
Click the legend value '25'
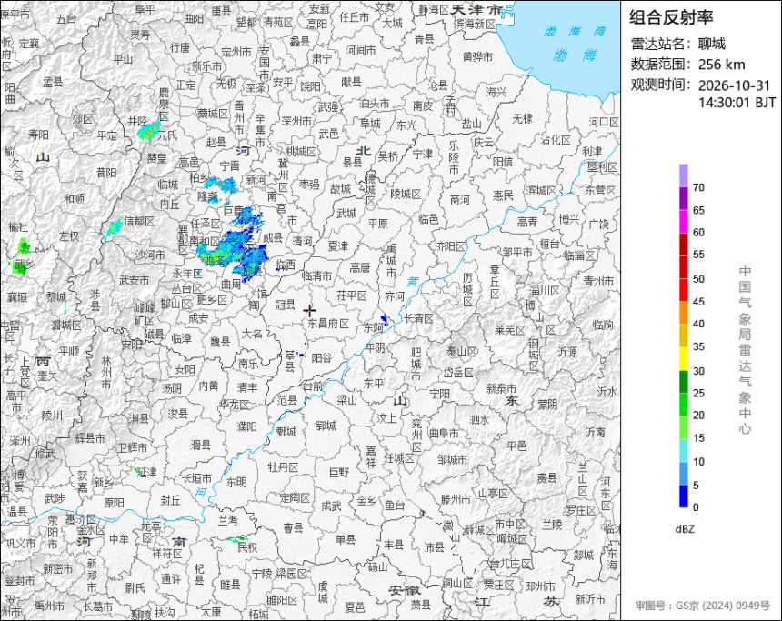click(698, 393)
